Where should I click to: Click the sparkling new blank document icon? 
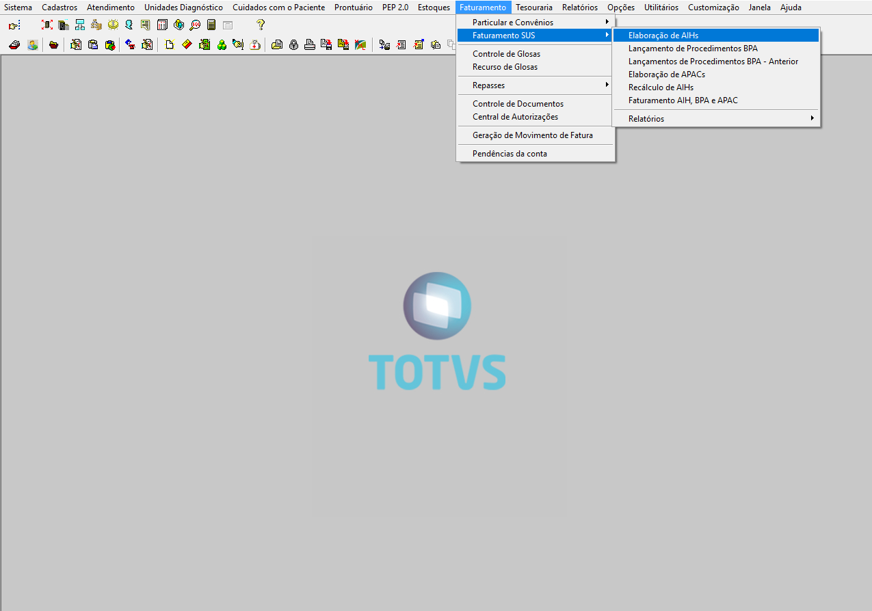[170, 44]
